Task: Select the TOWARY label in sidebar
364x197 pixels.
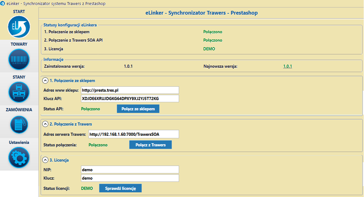Action: [19, 44]
